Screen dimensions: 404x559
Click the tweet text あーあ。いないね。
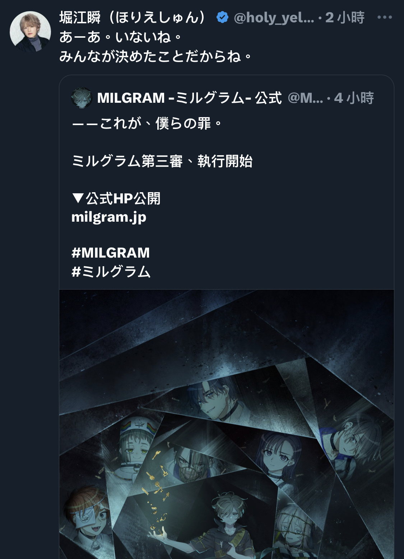121,36
